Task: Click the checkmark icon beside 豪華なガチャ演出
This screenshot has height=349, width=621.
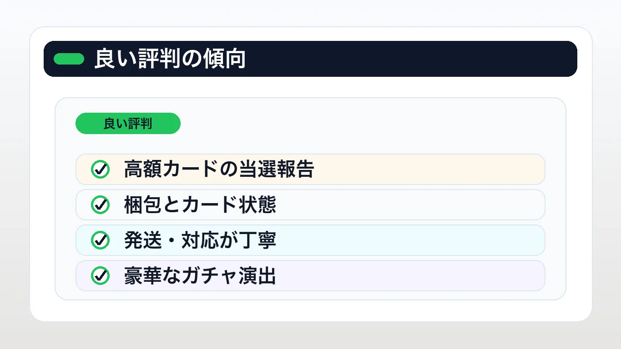Action: click(100, 276)
